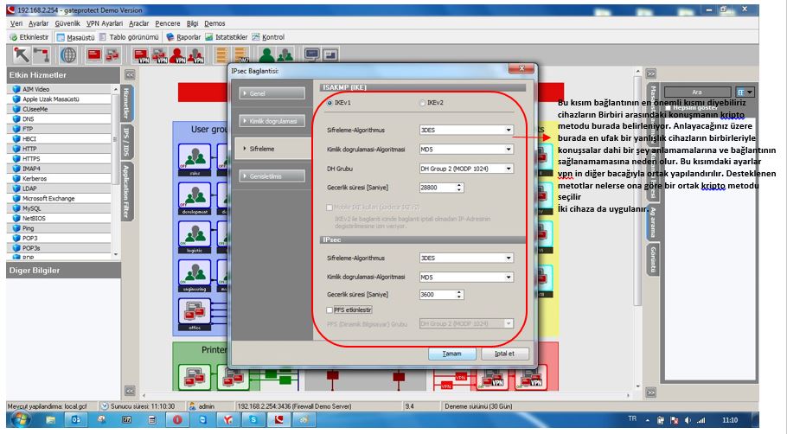The width and height of the screenshot is (787, 434).
Task: Click the Tamam button
Action: click(x=453, y=354)
